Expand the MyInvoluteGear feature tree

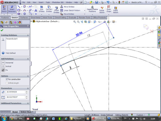coord(31,21)
